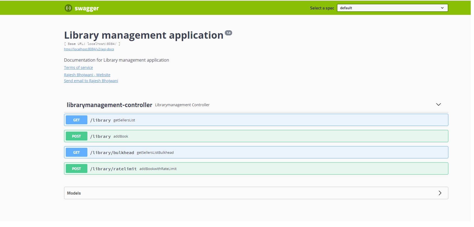Image resolution: width=474 pixels, height=227 pixels.
Task: Click the Base URL localhost:8084 text
Action: coord(92,44)
